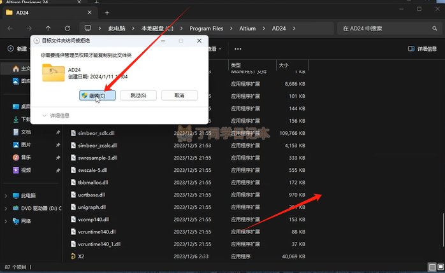Screen dimensions: 445x273
Task: Open the 视频 videos folder in sidebar
Action: coord(26,170)
